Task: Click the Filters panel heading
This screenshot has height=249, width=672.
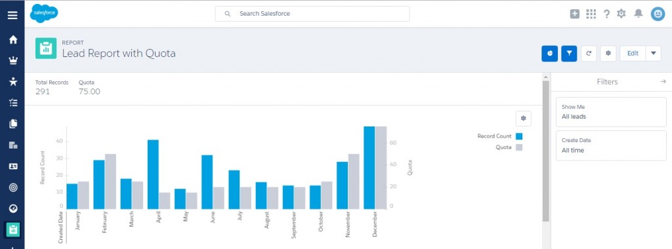Action: click(607, 81)
